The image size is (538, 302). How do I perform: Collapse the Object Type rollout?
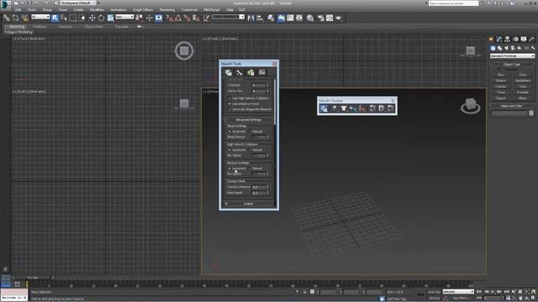[x=512, y=64]
